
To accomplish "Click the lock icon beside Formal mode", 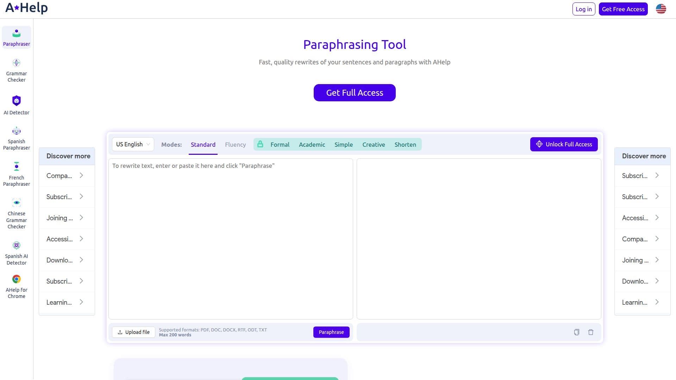I will [260, 144].
